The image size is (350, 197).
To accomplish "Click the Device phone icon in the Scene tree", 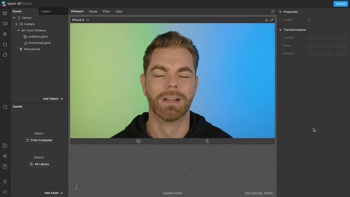I will click(19, 18).
